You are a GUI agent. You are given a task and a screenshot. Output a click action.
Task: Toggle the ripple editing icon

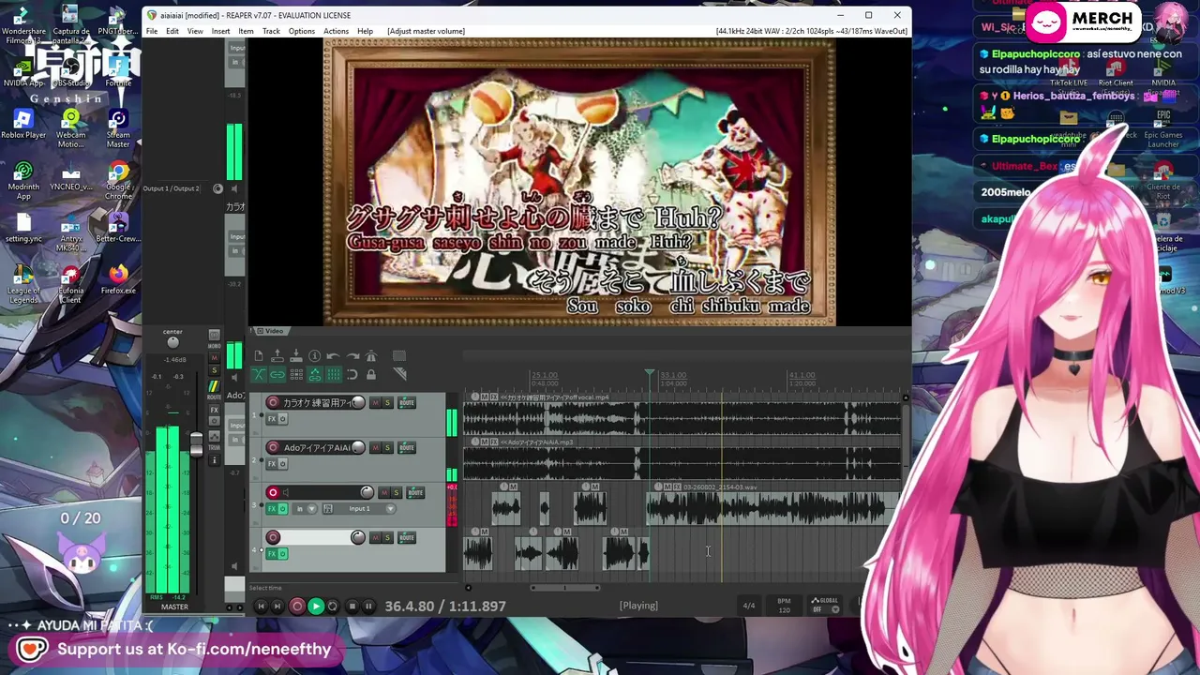coord(296,375)
